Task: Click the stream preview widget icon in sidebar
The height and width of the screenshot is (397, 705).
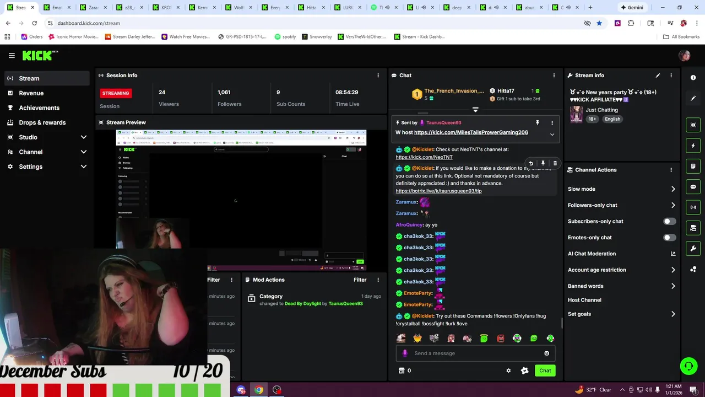Action: [693, 125]
